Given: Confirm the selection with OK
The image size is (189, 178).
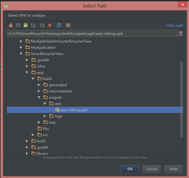Looking at the screenshot, I should (x=130, y=169).
